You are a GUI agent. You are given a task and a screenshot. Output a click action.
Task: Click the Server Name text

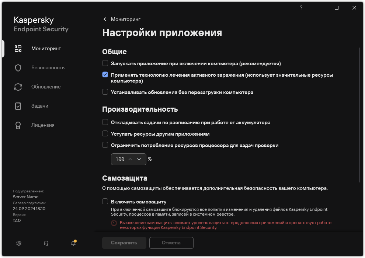point(25,197)
